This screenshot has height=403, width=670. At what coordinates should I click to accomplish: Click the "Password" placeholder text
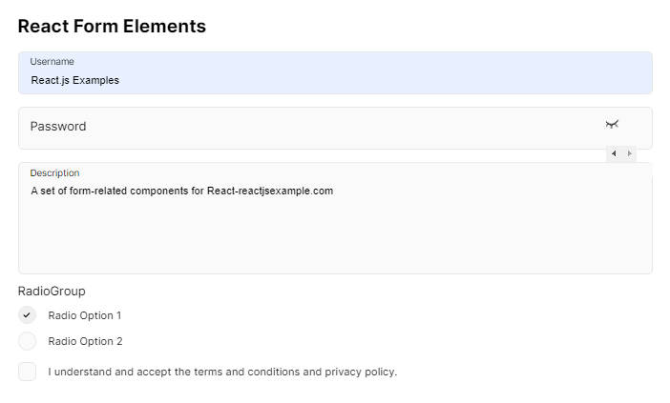tap(58, 127)
